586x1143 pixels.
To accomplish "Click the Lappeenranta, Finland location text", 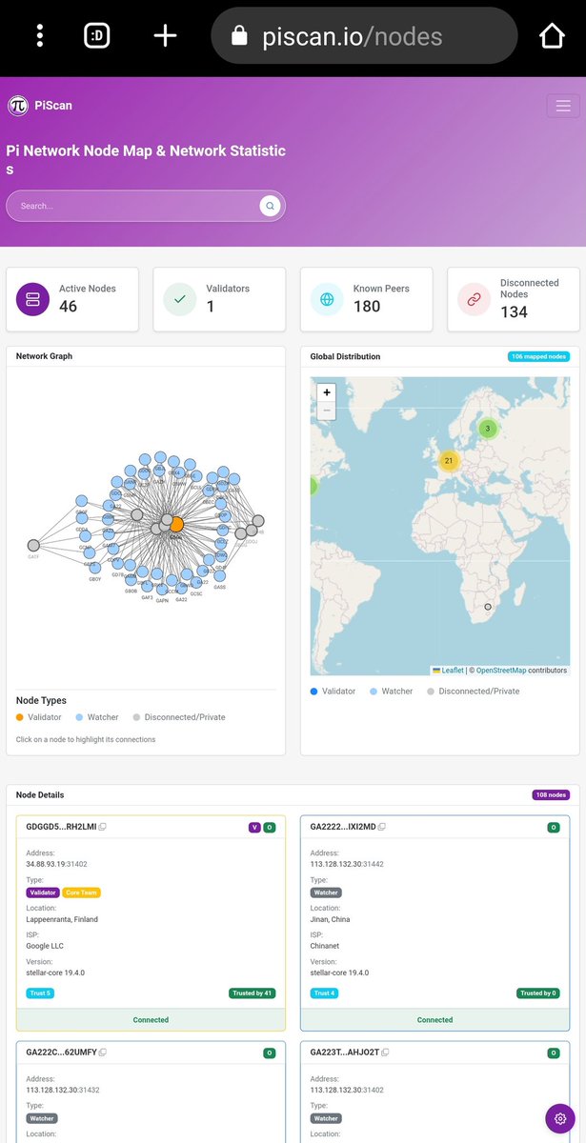I will click(x=62, y=919).
